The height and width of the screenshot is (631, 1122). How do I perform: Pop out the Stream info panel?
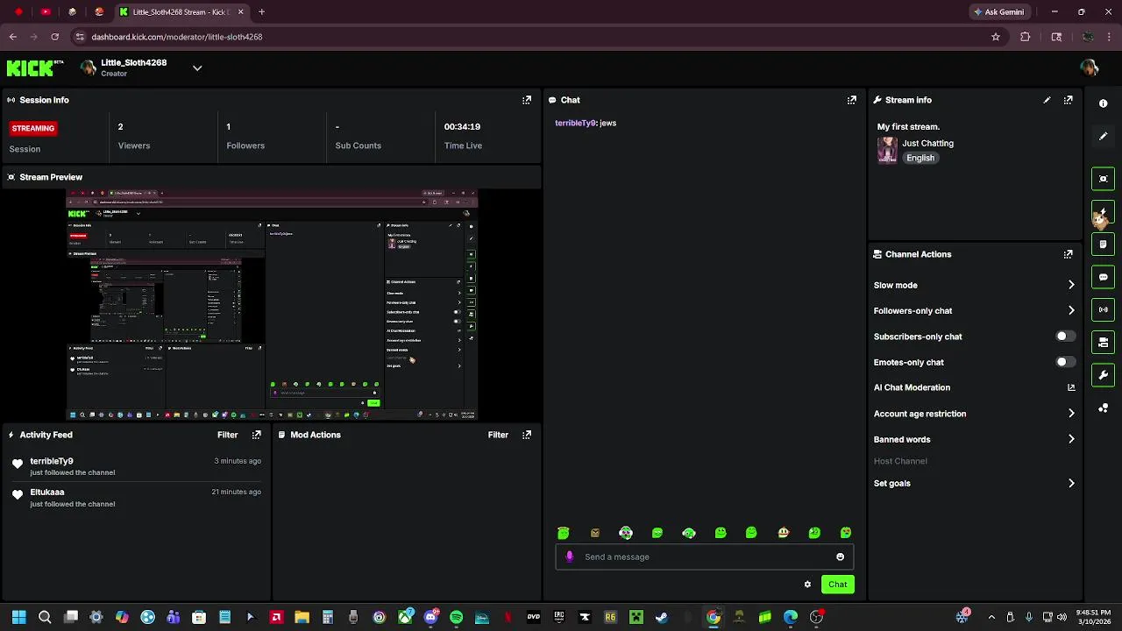(x=1068, y=100)
